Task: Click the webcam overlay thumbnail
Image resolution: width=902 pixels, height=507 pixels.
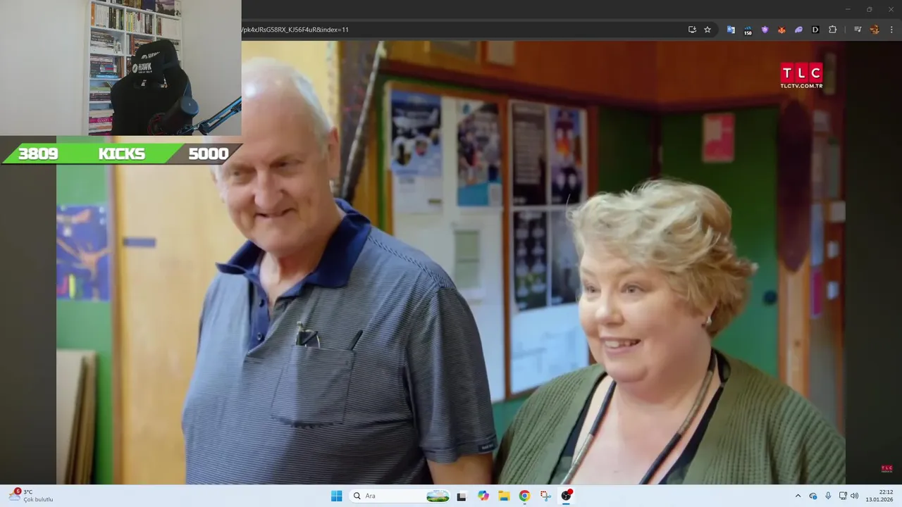Action: [x=121, y=68]
